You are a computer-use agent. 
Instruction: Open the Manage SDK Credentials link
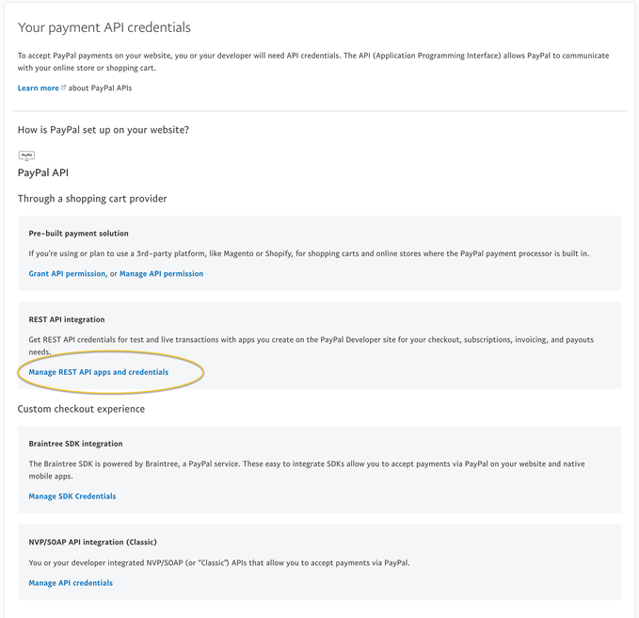72,496
